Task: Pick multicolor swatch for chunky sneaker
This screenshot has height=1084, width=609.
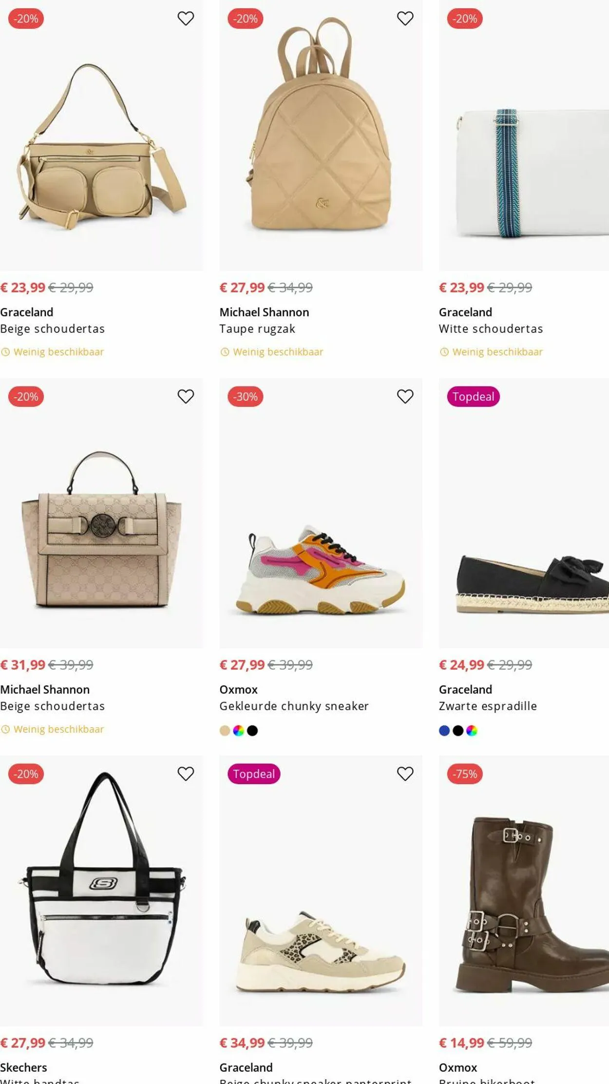Action: (238, 731)
